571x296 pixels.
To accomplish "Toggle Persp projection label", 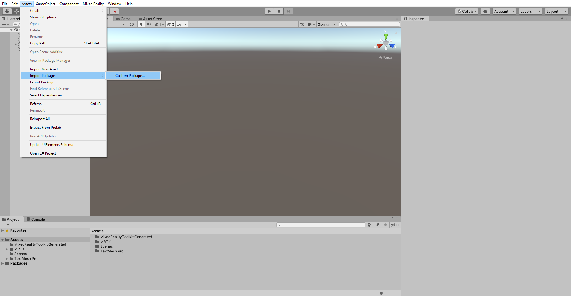I will pyautogui.click(x=385, y=58).
